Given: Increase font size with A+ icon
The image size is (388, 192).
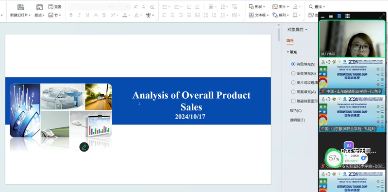Looking at the screenshot, I should click(135, 7).
